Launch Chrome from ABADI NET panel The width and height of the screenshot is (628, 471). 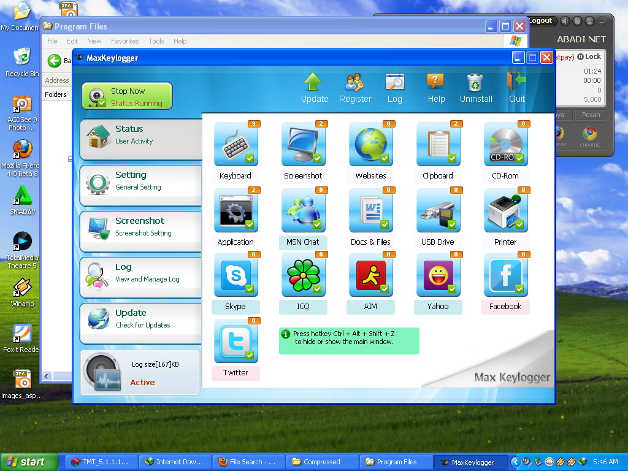pos(589,136)
